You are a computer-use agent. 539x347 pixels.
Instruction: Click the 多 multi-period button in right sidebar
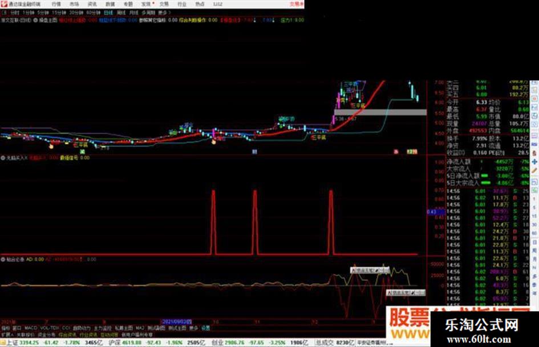534,276
